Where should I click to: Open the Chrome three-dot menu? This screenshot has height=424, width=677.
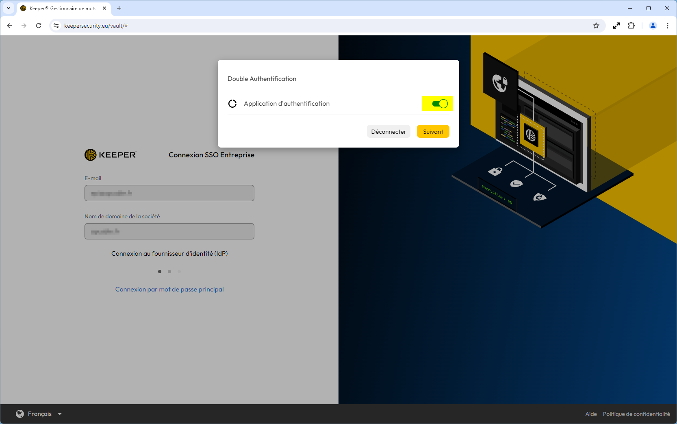tap(668, 26)
